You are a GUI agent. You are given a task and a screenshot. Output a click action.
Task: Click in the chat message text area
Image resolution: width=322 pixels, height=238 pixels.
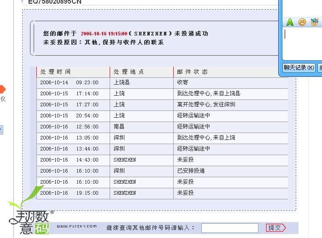pyautogui.click(x=302, y=44)
